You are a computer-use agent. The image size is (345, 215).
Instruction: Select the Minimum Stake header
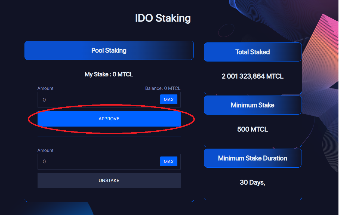[x=252, y=105]
